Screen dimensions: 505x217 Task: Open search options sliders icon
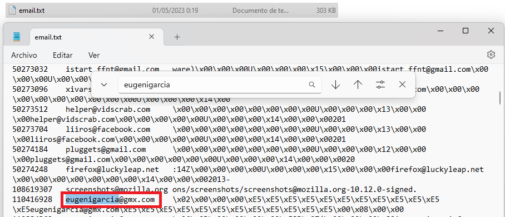380,85
